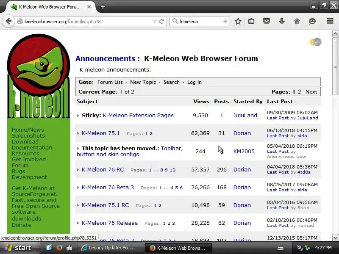Switch to Legacy Update taskbar window

110,248
